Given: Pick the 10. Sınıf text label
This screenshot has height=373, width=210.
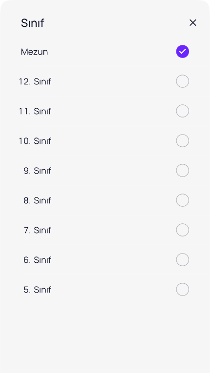Looking at the screenshot, I should 35,141.
